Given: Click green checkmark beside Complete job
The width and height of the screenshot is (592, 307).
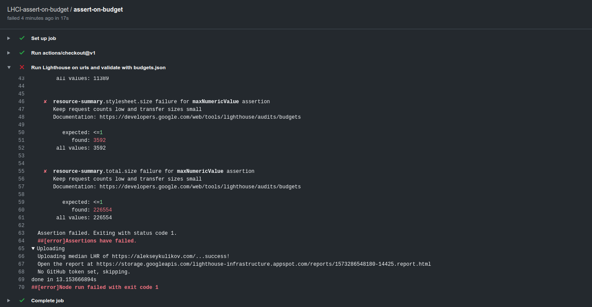Looking at the screenshot, I should [x=22, y=301].
